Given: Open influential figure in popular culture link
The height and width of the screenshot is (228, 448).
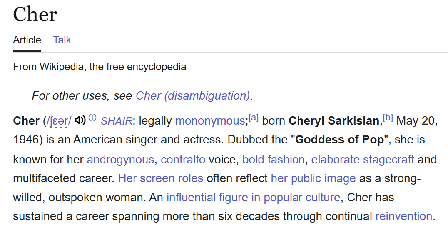Looking at the screenshot, I should pos(254,198).
